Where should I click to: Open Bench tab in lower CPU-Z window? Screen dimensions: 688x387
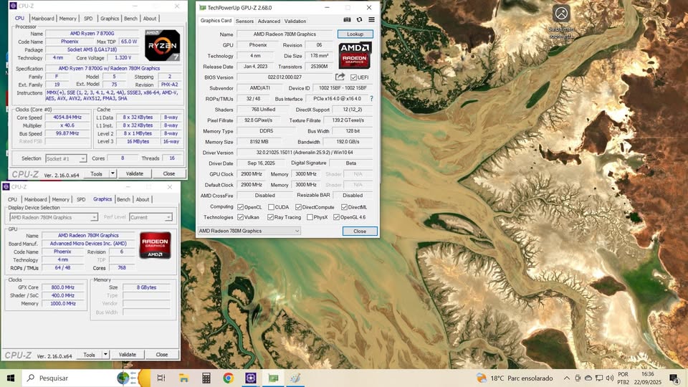pos(123,199)
